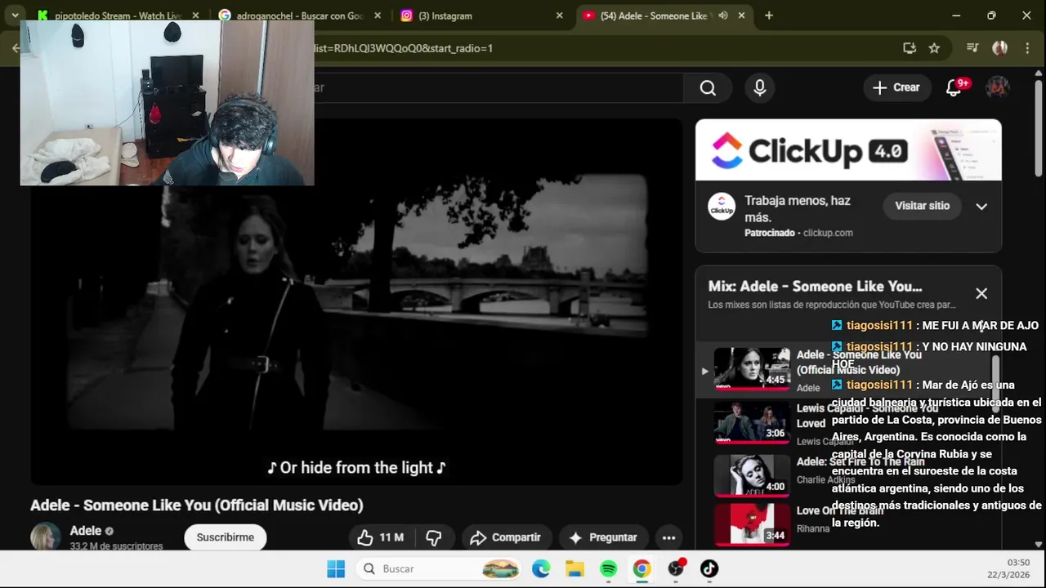Open the media control icon in Chrome toolbar
The image size is (1046, 588).
pyautogui.click(x=972, y=48)
